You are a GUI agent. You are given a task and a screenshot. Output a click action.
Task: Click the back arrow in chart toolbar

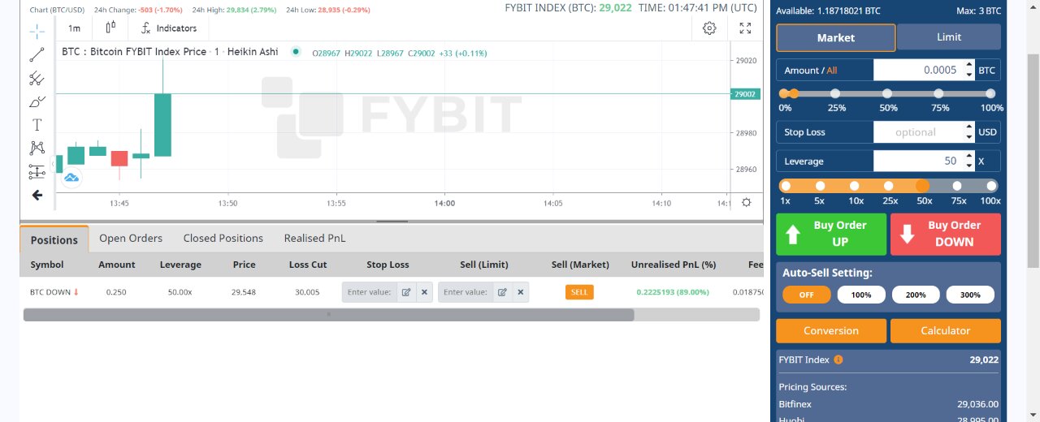pos(37,195)
